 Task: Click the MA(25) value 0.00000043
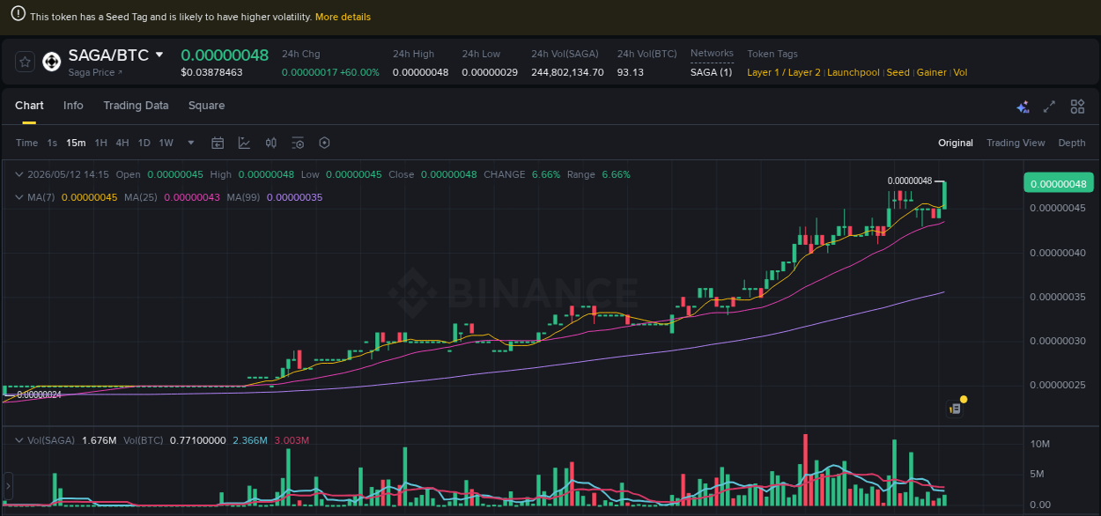point(192,197)
